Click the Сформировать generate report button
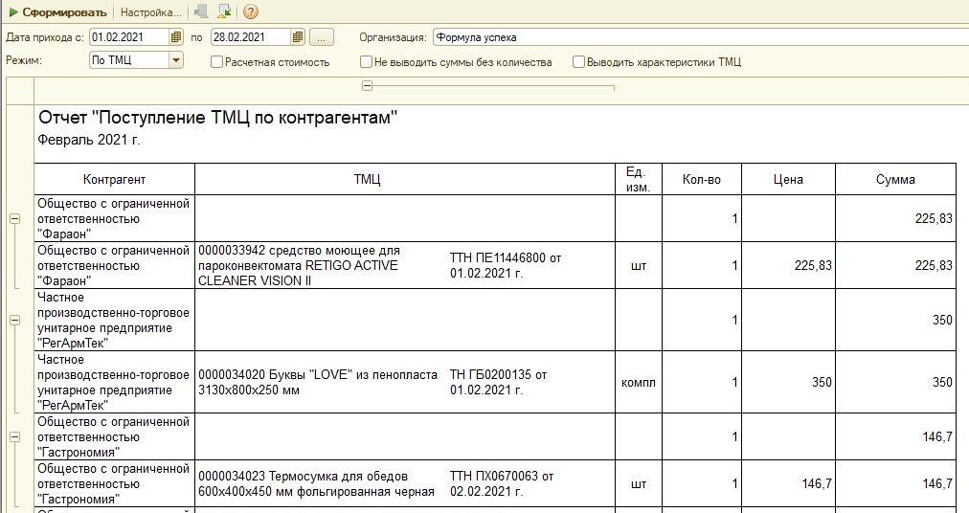969x513 pixels. 57,12
